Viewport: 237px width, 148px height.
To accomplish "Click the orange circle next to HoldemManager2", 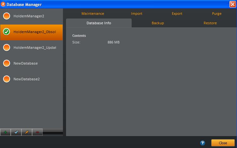I will 7,16.
